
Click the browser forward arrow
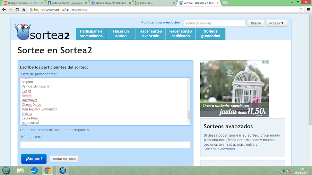click(10, 10)
